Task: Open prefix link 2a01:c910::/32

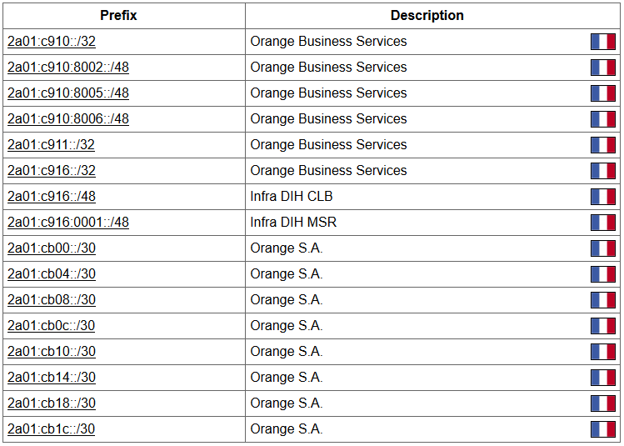Action: click(x=52, y=42)
